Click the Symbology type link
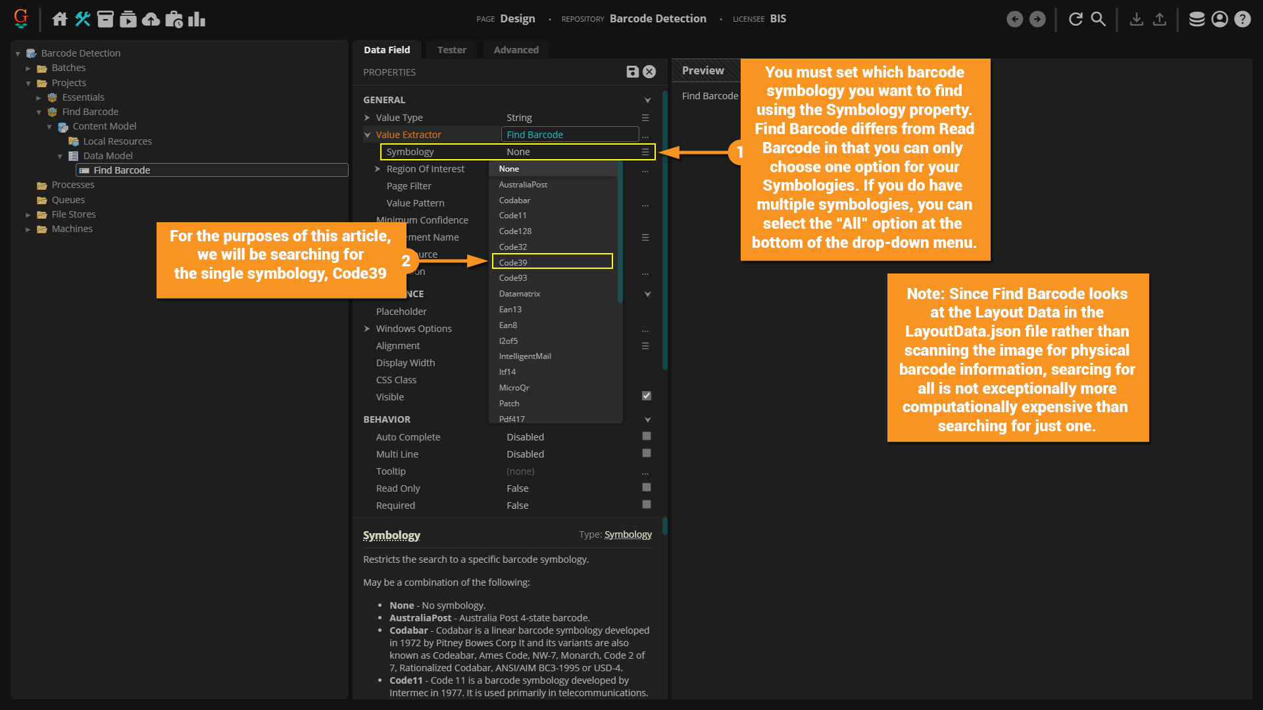This screenshot has width=1263, height=710. tap(628, 534)
